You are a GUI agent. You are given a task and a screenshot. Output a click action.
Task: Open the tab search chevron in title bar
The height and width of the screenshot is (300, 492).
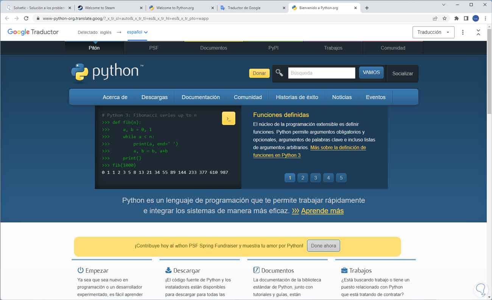[444, 5]
